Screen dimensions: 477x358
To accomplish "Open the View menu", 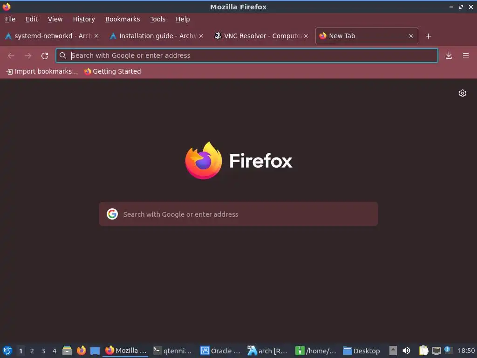I will pyautogui.click(x=55, y=19).
